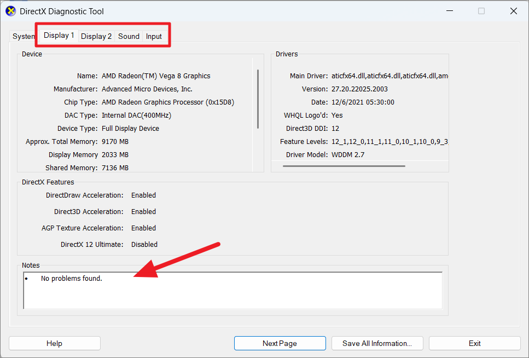Exit the DirectX Diagnostic Tool
The width and height of the screenshot is (529, 358).
point(475,343)
